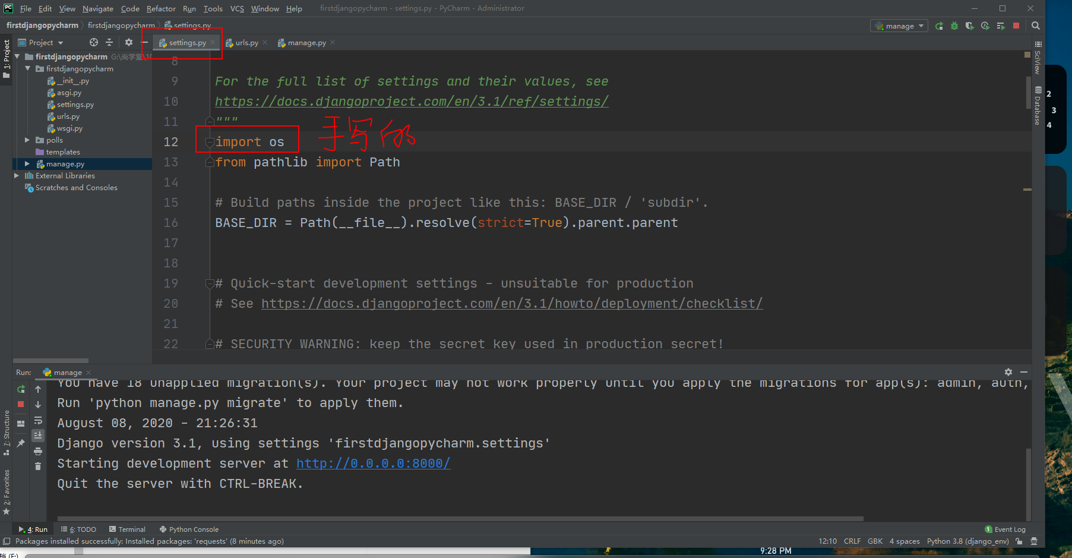Image resolution: width=1072 pixels, height=558 pixels.
Task: Open deployment checklist link
Action: (512, 304)
